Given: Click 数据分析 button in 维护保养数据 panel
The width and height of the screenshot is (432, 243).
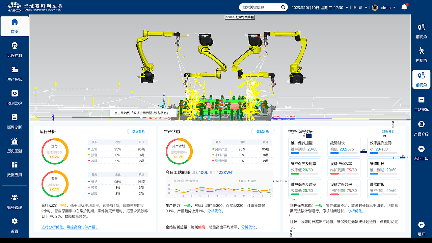Looking at the screenshot, I should pyautogui.click(x=388, y=132).
